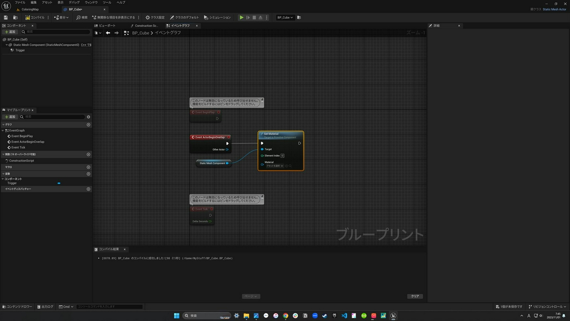Viewport: 570px width, 321px height.
Task: Add new graph with グラフ plus icon
Action: [88, 125]
